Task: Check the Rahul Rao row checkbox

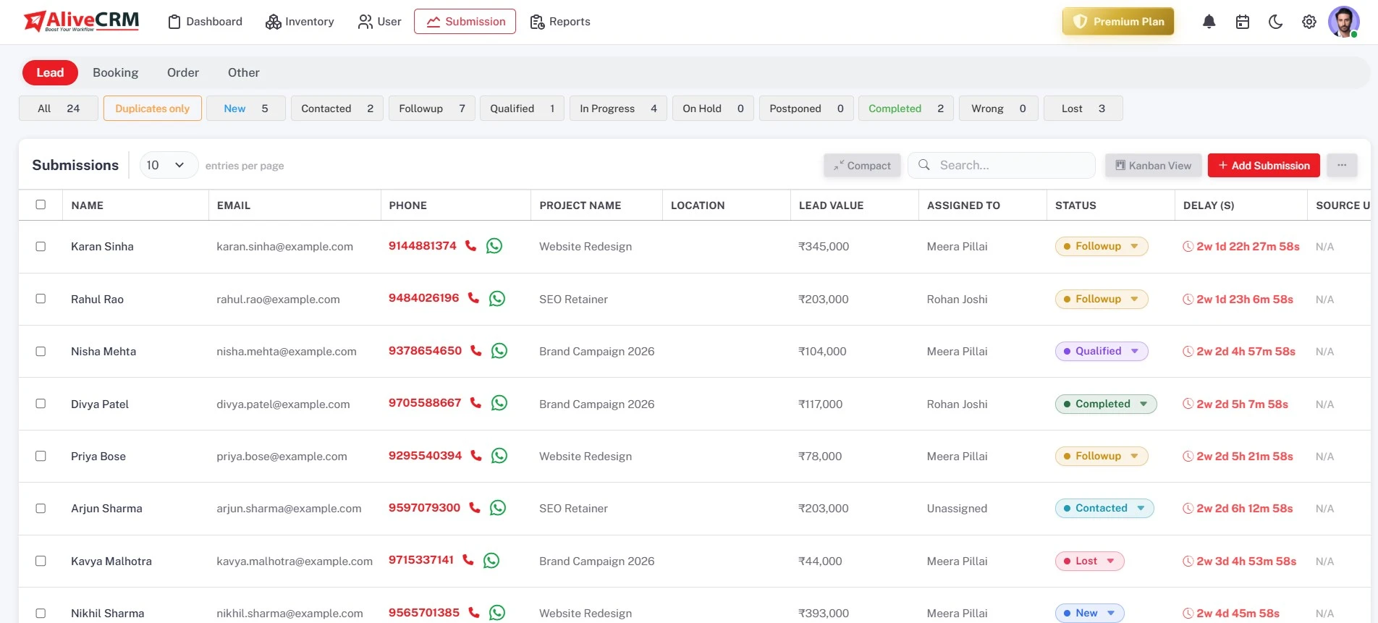Action: pyautogui.click(x=41, y=299)
